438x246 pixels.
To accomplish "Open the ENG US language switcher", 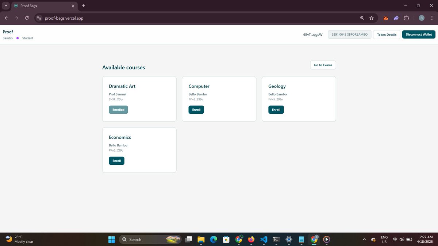I will 384,239.
